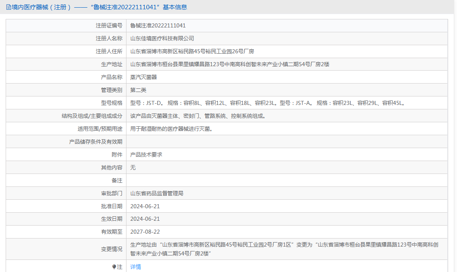Image resolution: width=457 pixels, height=272 pixels.
Task: Click the 产品储存条件及有效期 label
Action: click(96, 142)
